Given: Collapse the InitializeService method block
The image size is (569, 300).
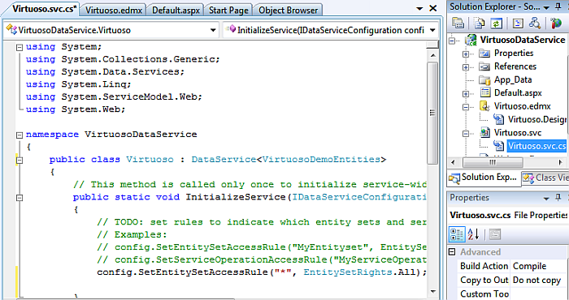Looking at the screenshot, I should pyautogui.click(x=20, y=198).
